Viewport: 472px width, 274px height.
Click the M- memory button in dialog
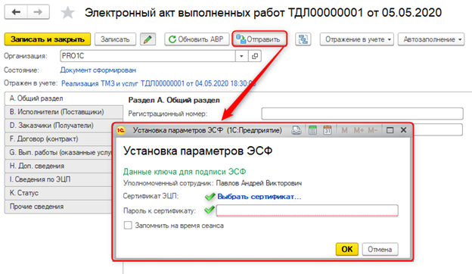click(372, 130)
